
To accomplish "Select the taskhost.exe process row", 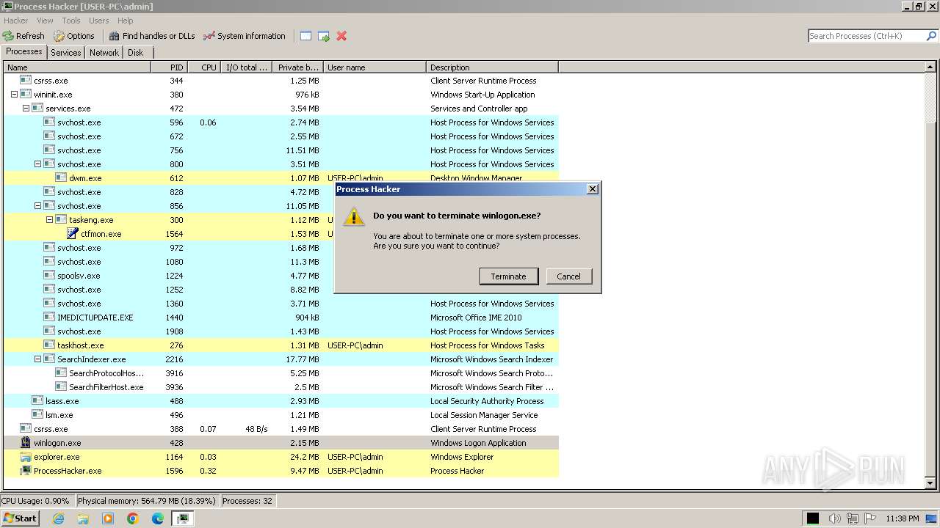I will (281, 345).
